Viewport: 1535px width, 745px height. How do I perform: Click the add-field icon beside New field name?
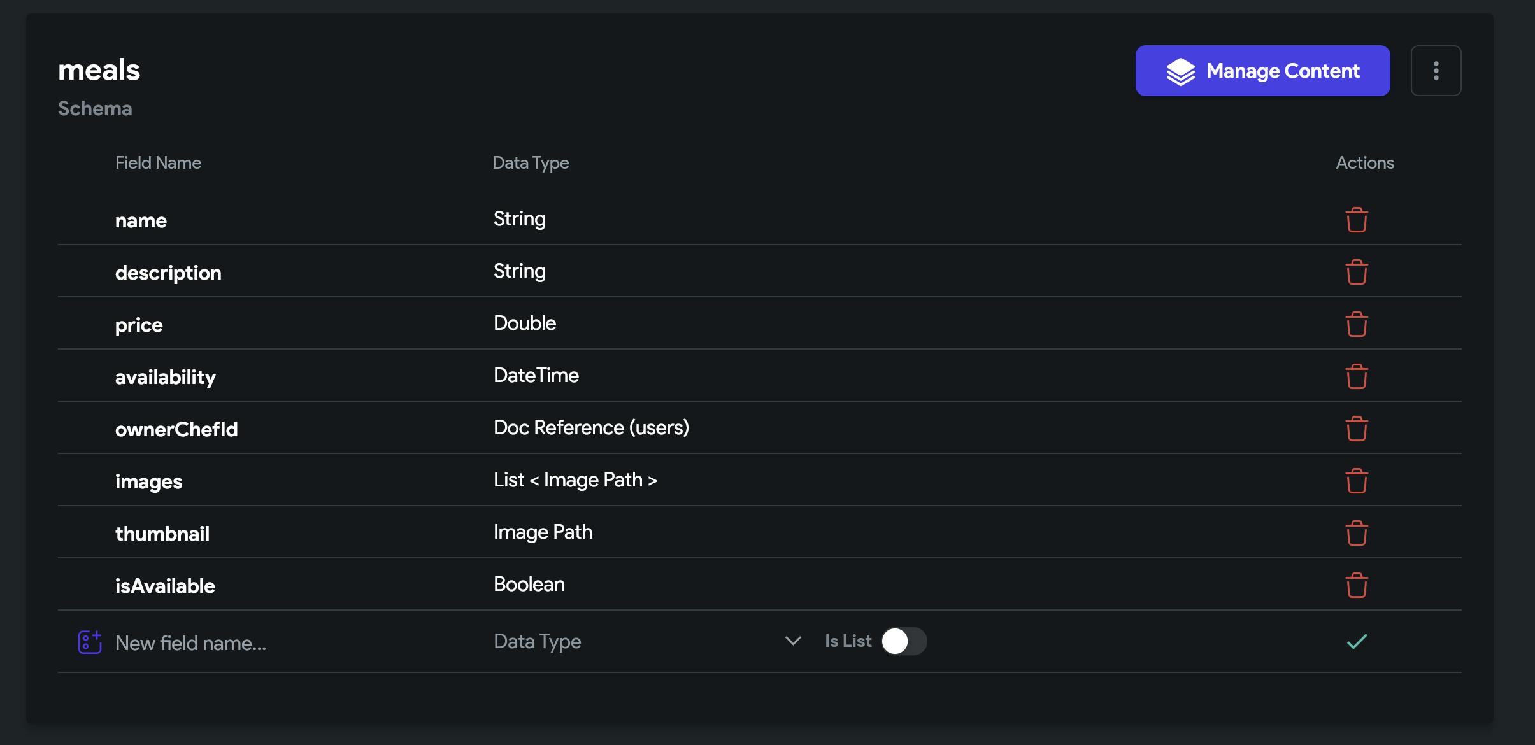click(x=90, y=642)
